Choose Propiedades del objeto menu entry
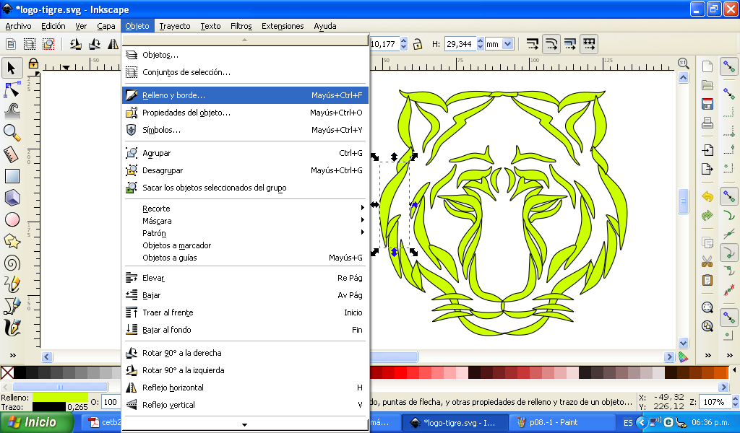 pyautogui.click(x=245, y=113)
